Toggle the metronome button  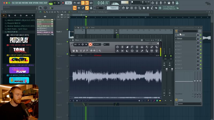[x=75, y=3]
